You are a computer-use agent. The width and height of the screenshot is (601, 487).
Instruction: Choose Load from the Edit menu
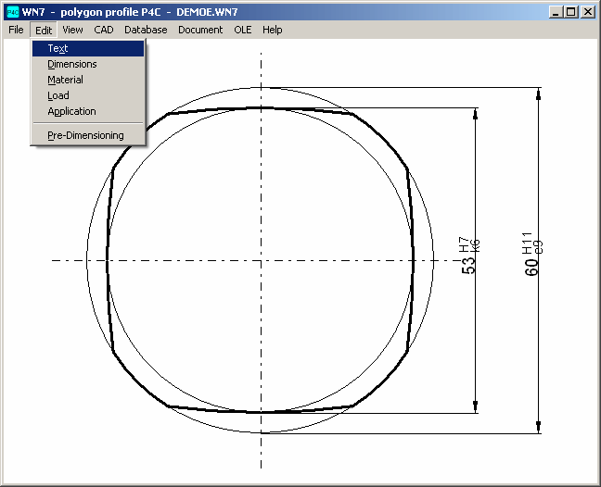pos(58,95)
